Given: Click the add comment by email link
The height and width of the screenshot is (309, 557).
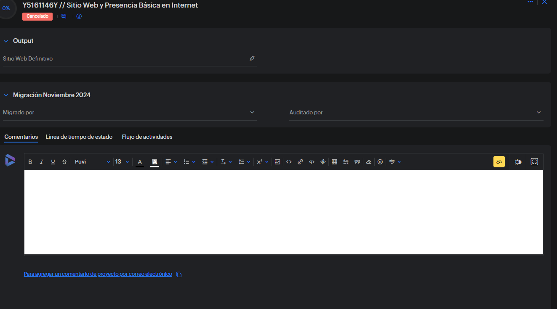Looking at the screenshot, I should 98,274.
